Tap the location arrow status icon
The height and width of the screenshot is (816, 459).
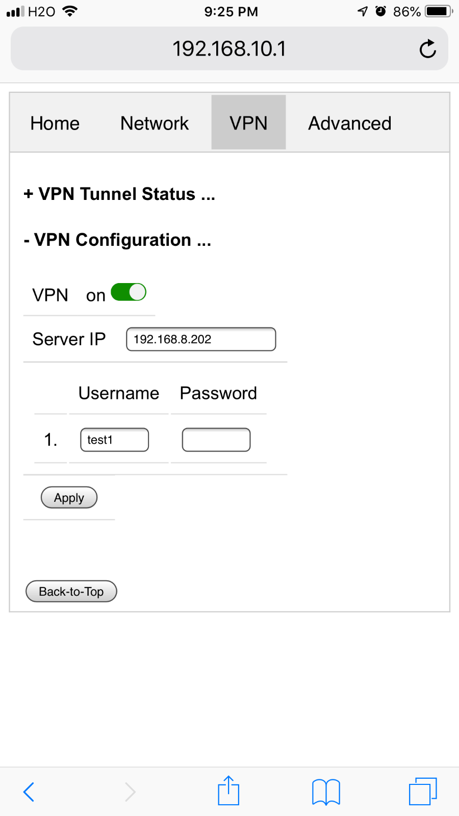coord(363,11)
